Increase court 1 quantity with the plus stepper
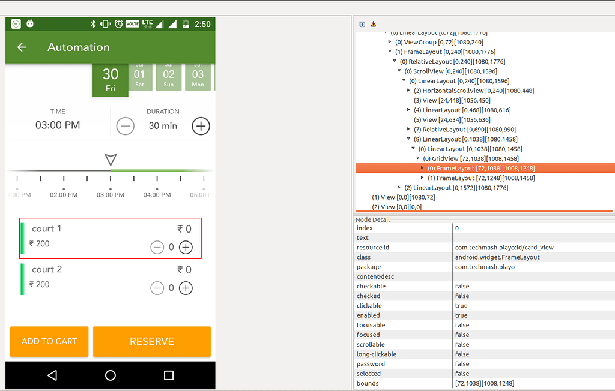This screenshot has width=615, height=391. [x=186, y=247]
